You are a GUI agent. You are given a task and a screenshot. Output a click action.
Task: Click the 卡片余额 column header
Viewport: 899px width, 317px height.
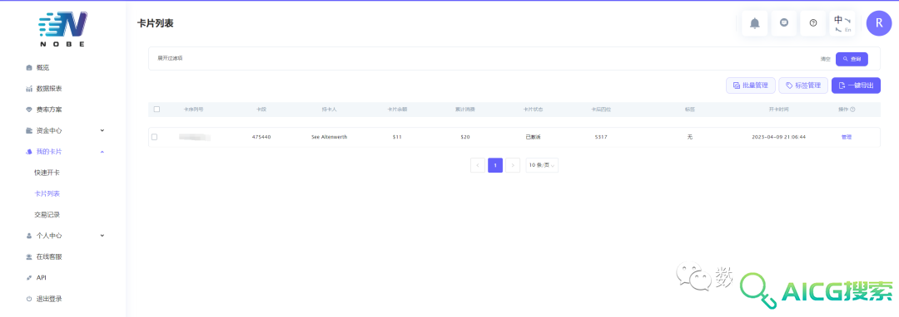tap(397, 109)
